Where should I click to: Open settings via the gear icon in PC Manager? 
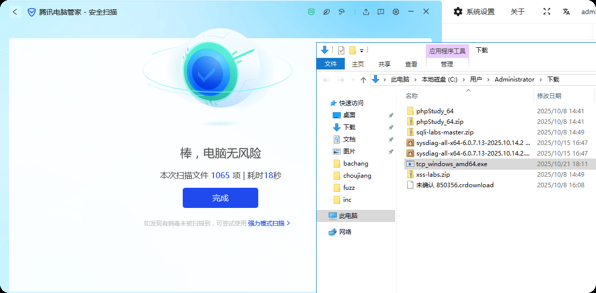[x=396, y=11]
